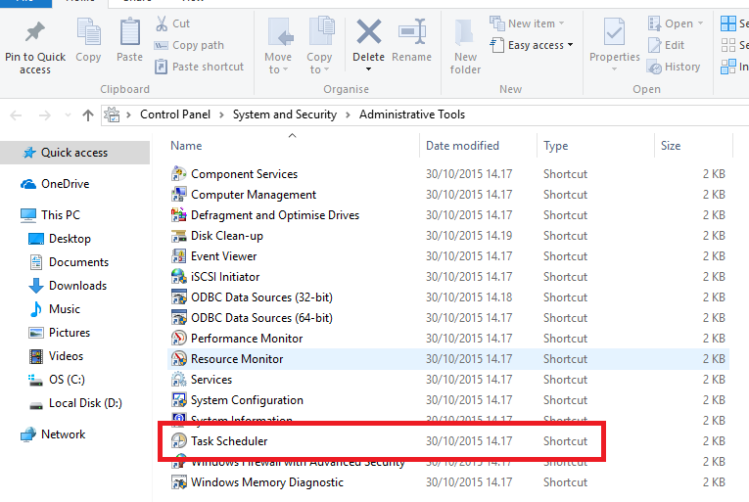
Task: Click Shortcut type in Event Viewer row
Action: point(565,256)
